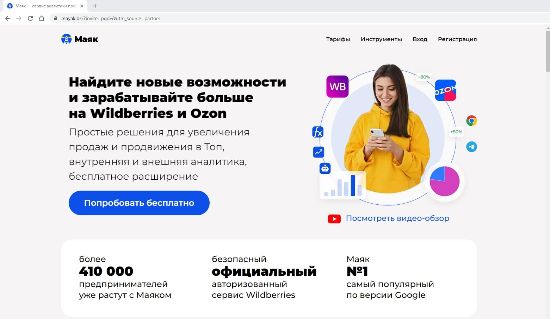The width and height of the screenshot is (550, 319).
Task: Click the Маяк lighthouse logo
Action: point(80,39)
